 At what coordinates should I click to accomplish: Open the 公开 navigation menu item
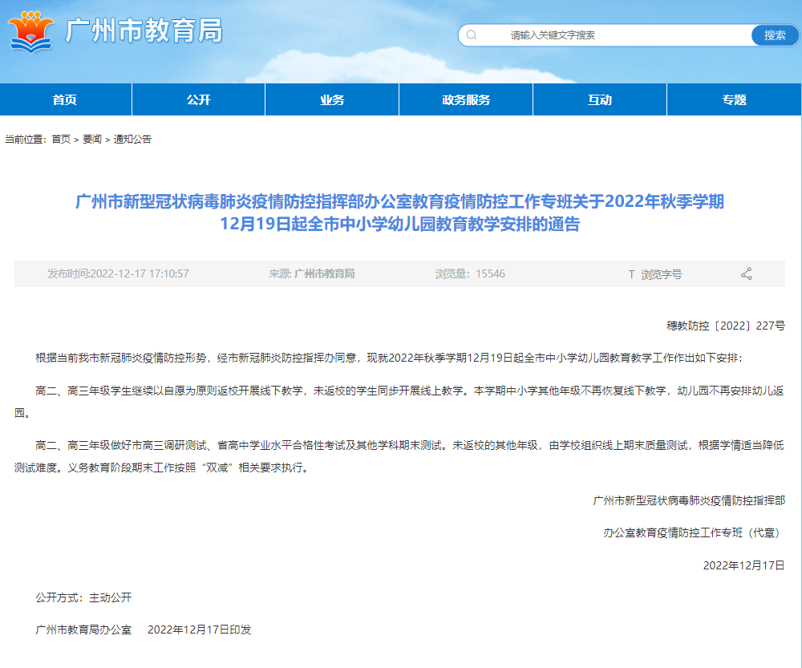(x=198, y=99)
